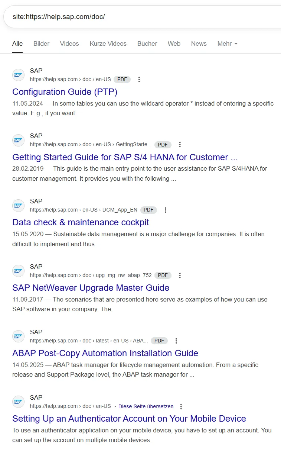Switch to the Bilder tab
The height and width of the screenshot is (451, 281).
[x=41, y=44]
